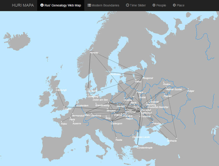Click the info icon beside Rus' Genealogy
Screen dimensions: 219x166
pos(42,5)
